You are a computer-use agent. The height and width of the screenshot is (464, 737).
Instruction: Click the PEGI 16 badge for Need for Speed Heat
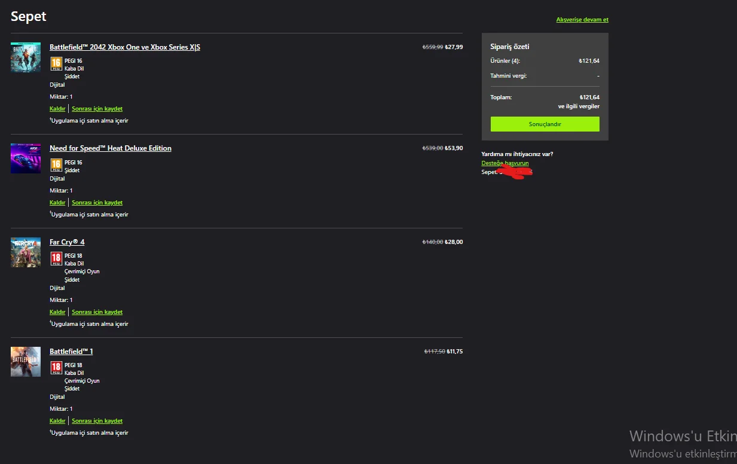click(56, 165)
